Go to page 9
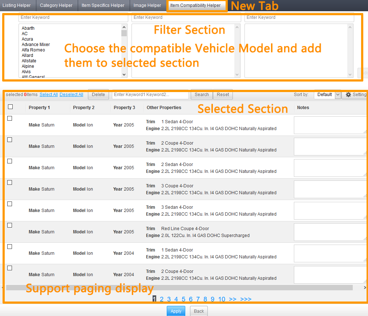 (213, 299)
